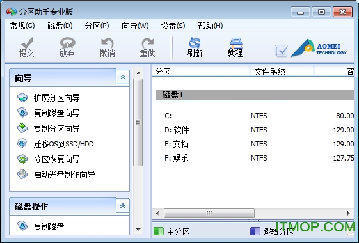Launch 复制磁盘向导 link

(x=56, y=113)
